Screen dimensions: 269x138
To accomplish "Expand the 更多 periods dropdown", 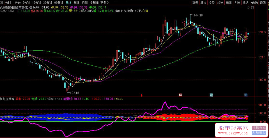I will coord(104,3).
